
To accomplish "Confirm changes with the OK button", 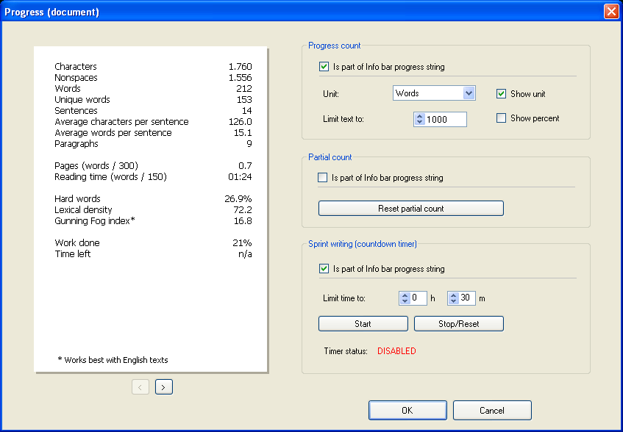I will [407, 410].
